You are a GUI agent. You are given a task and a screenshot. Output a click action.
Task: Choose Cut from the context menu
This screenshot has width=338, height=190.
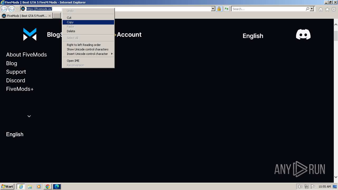[88, 18]
